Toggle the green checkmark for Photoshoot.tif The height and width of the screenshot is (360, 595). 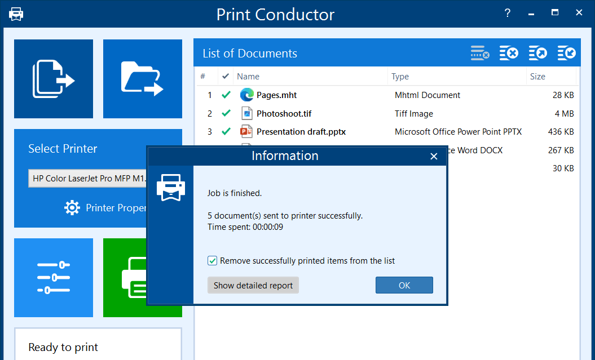(226, 114)
